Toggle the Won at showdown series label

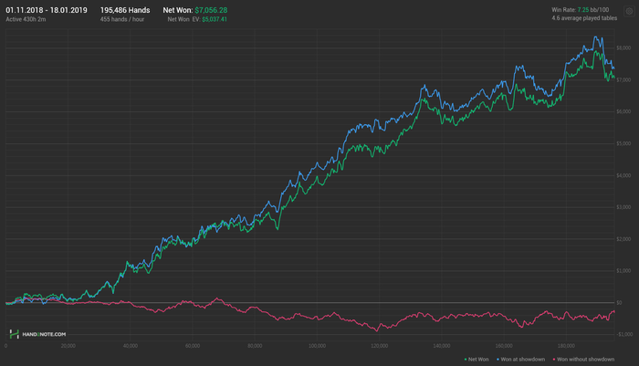point(522,360)
